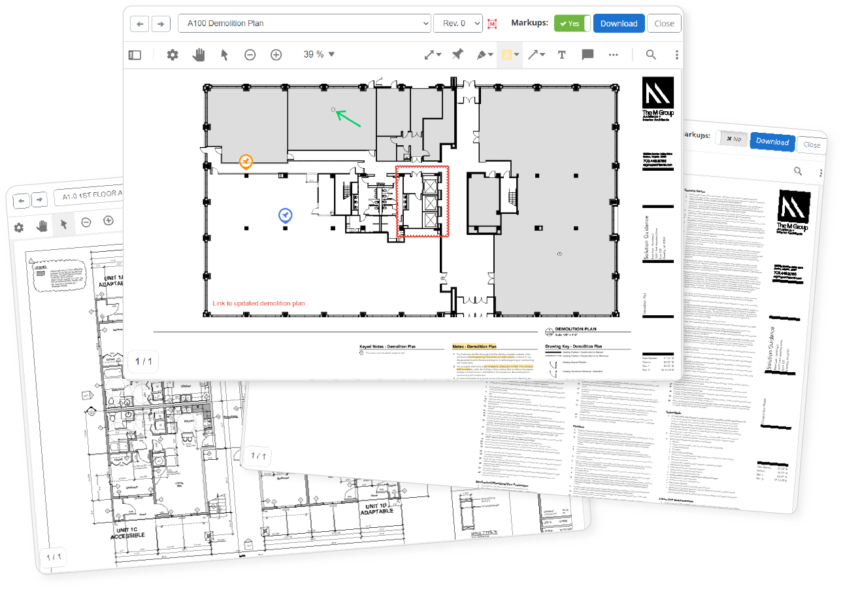Screen dimensions: 843x590
Task: Open viewer settings gear in front window
Action: tap(173, 55)
